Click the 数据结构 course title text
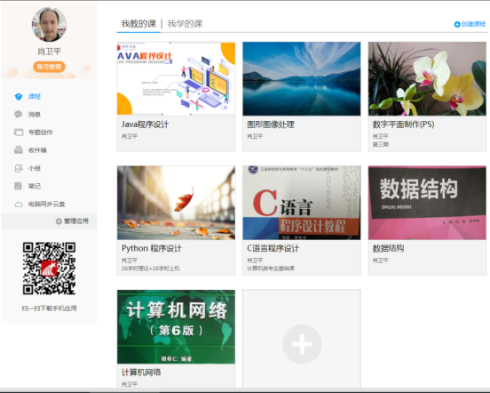Screen dimensions: 490x393 pos(388,248)
